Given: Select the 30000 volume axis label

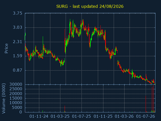Looking at the screenshot, I should tap(16, 84).
